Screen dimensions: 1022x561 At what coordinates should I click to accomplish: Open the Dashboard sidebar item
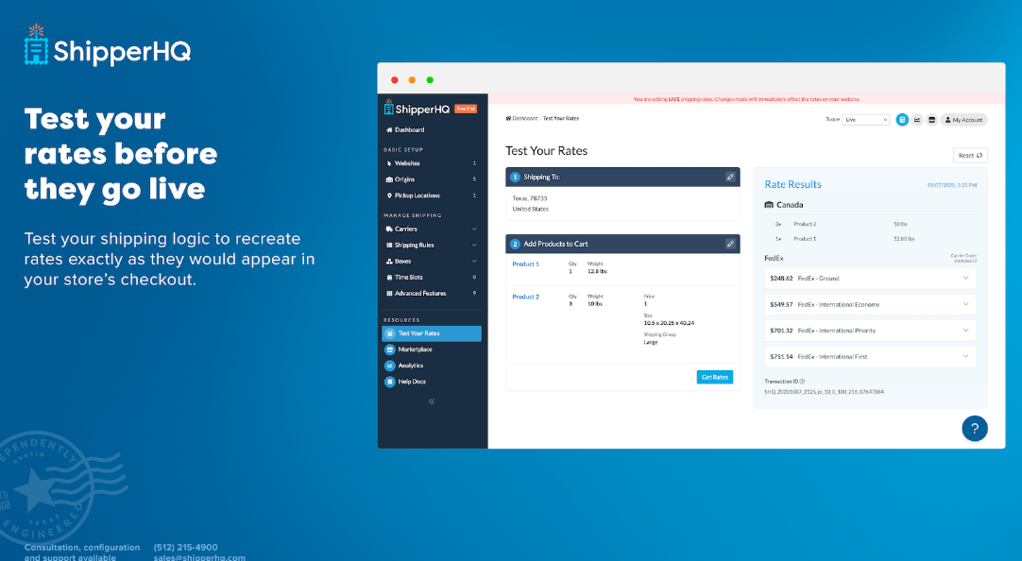(x=405, y=129)
